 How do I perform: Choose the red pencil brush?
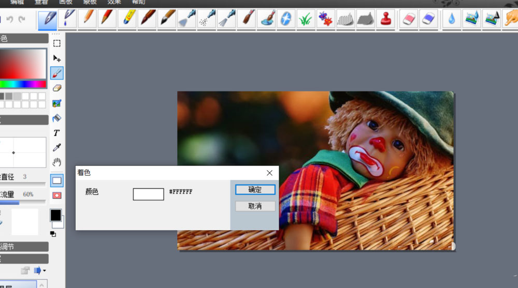pos(107,19)
